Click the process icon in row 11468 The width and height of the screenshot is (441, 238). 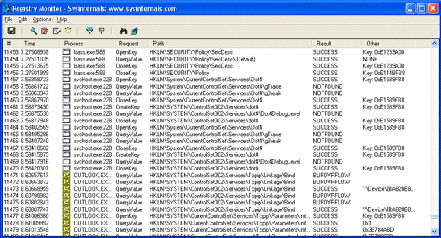click(x=67, y=155)
